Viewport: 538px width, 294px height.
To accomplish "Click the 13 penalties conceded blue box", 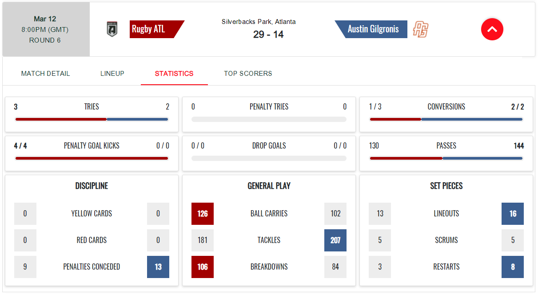I will click(x=158, y=267).
